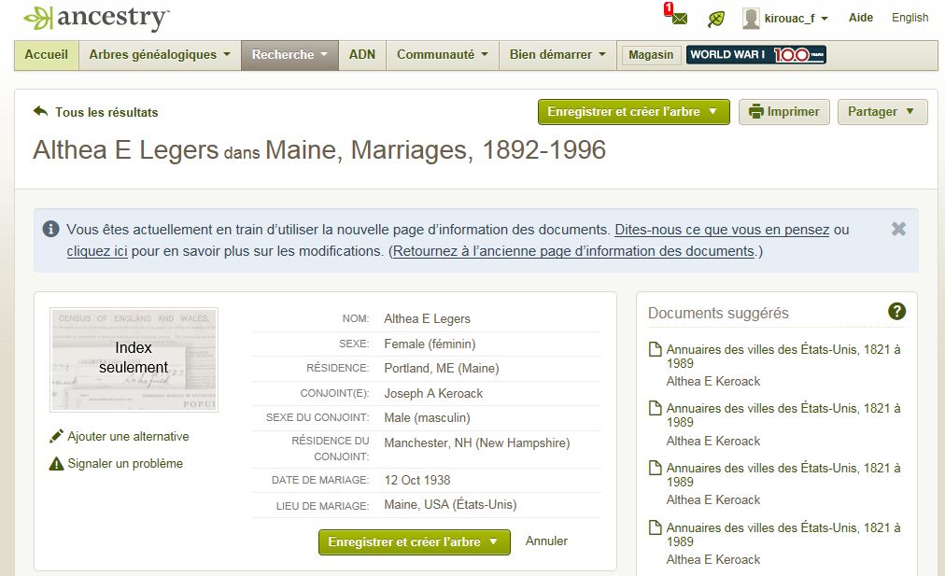Viewport: 945px width, 576px height.
Task: Click Ajouter une alternative pencil link
Action: click(x=120, y=436)
